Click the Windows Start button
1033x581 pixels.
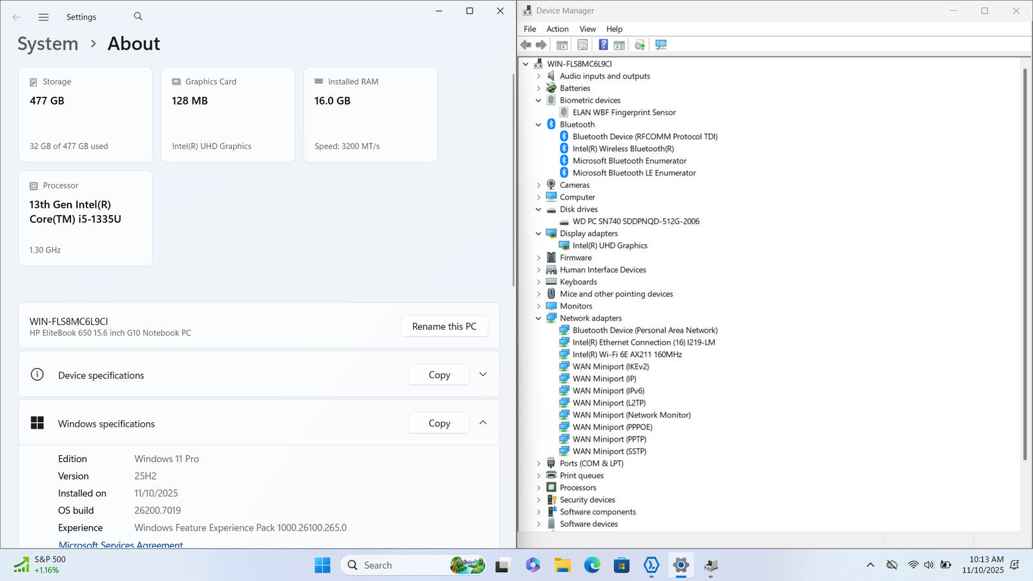[x=322, y=566]
